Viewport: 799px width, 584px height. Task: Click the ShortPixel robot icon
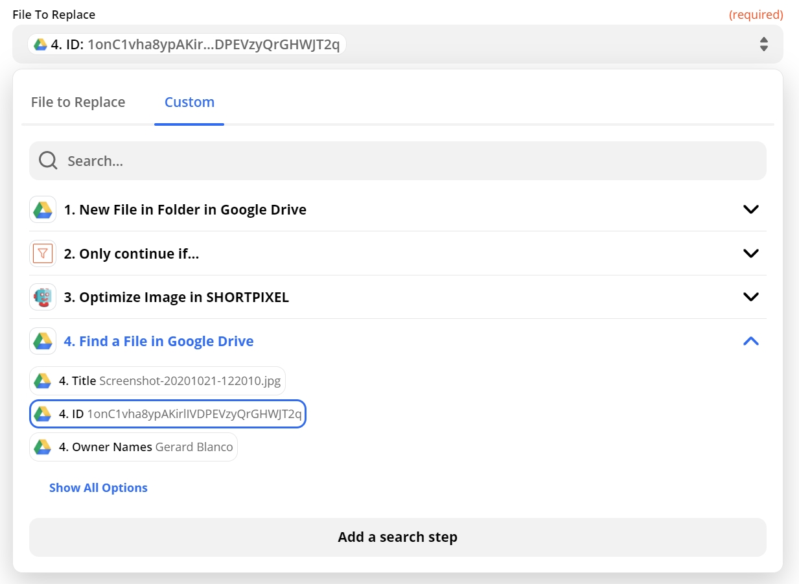point(43,297)
